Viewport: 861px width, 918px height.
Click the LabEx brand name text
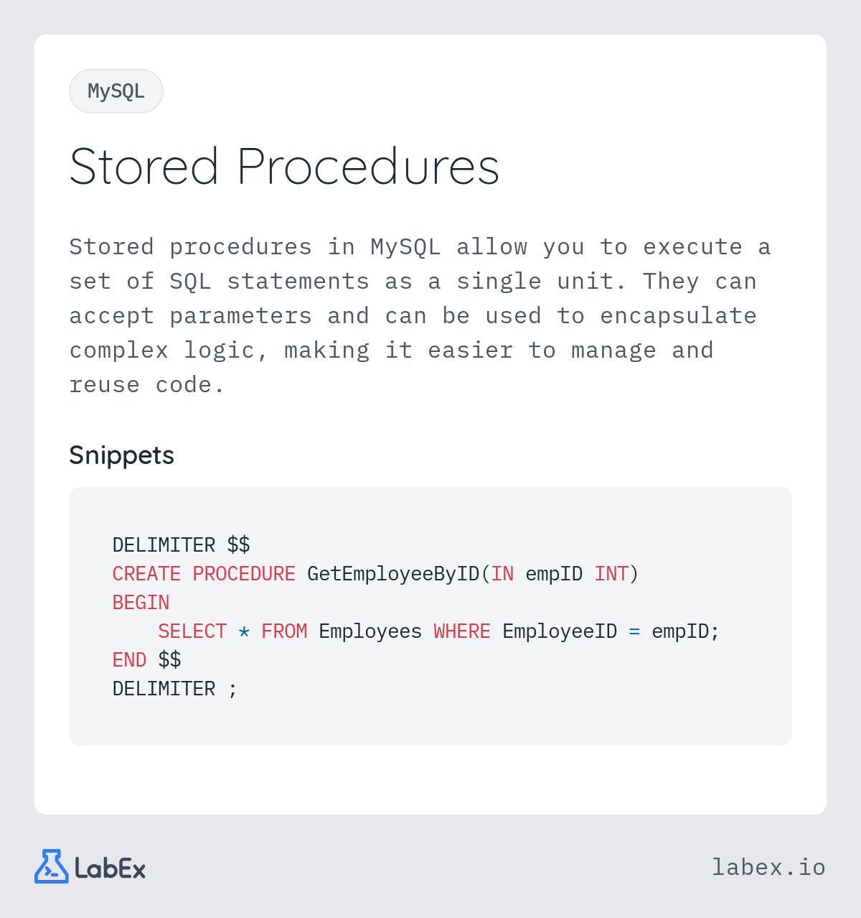click(110, 868)
